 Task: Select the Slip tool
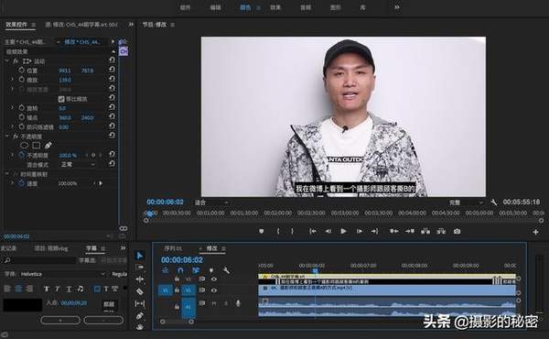(140, 303)
